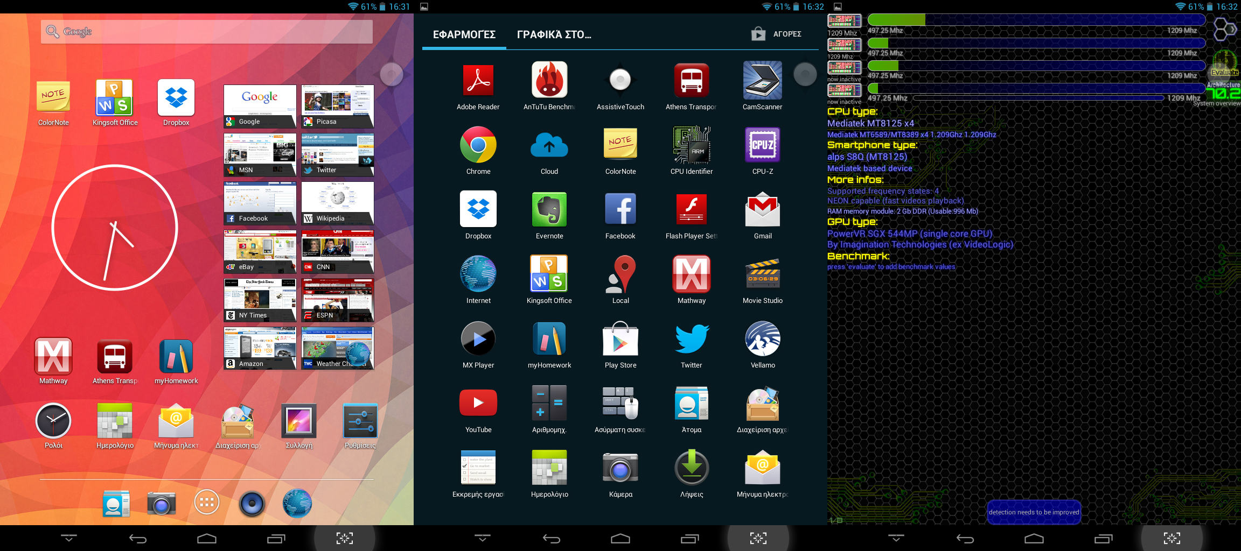Open app drawer from home dock
This screenshot has height=551, width=1241.
click(207, 503)
